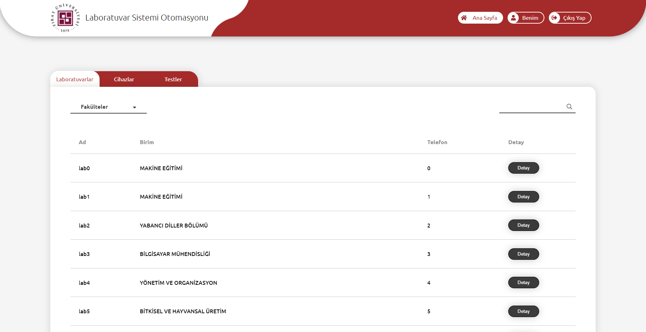Click the Fırat University logo
The image size is (646, 332).
(x=65, y=18)
